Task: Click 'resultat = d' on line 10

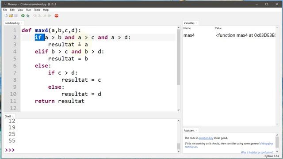Action: (81, 94)
